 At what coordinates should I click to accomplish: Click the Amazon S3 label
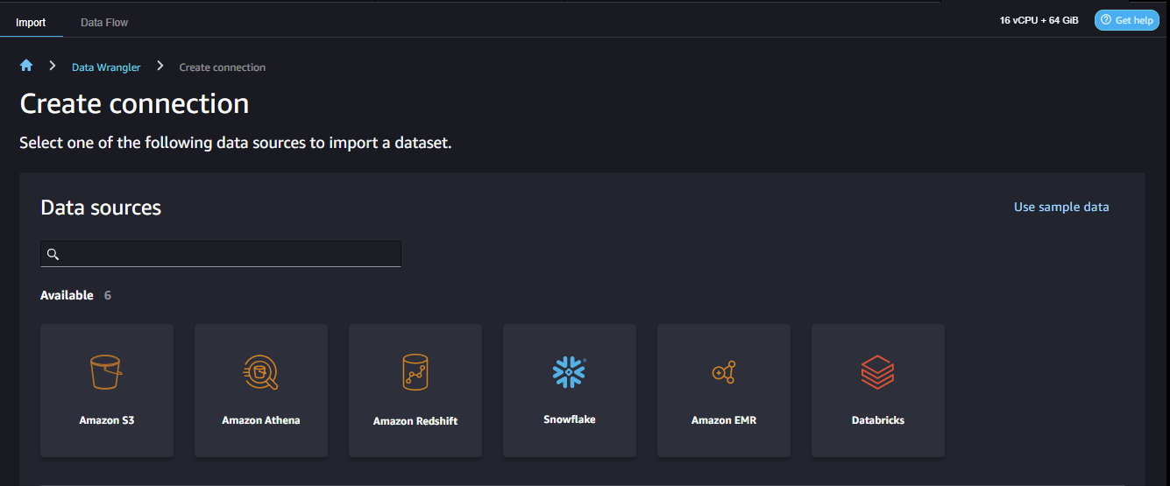(x=107, y=420)
